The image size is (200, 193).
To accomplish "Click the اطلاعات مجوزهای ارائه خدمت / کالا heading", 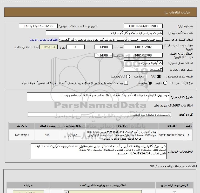I will click(174, 166).
